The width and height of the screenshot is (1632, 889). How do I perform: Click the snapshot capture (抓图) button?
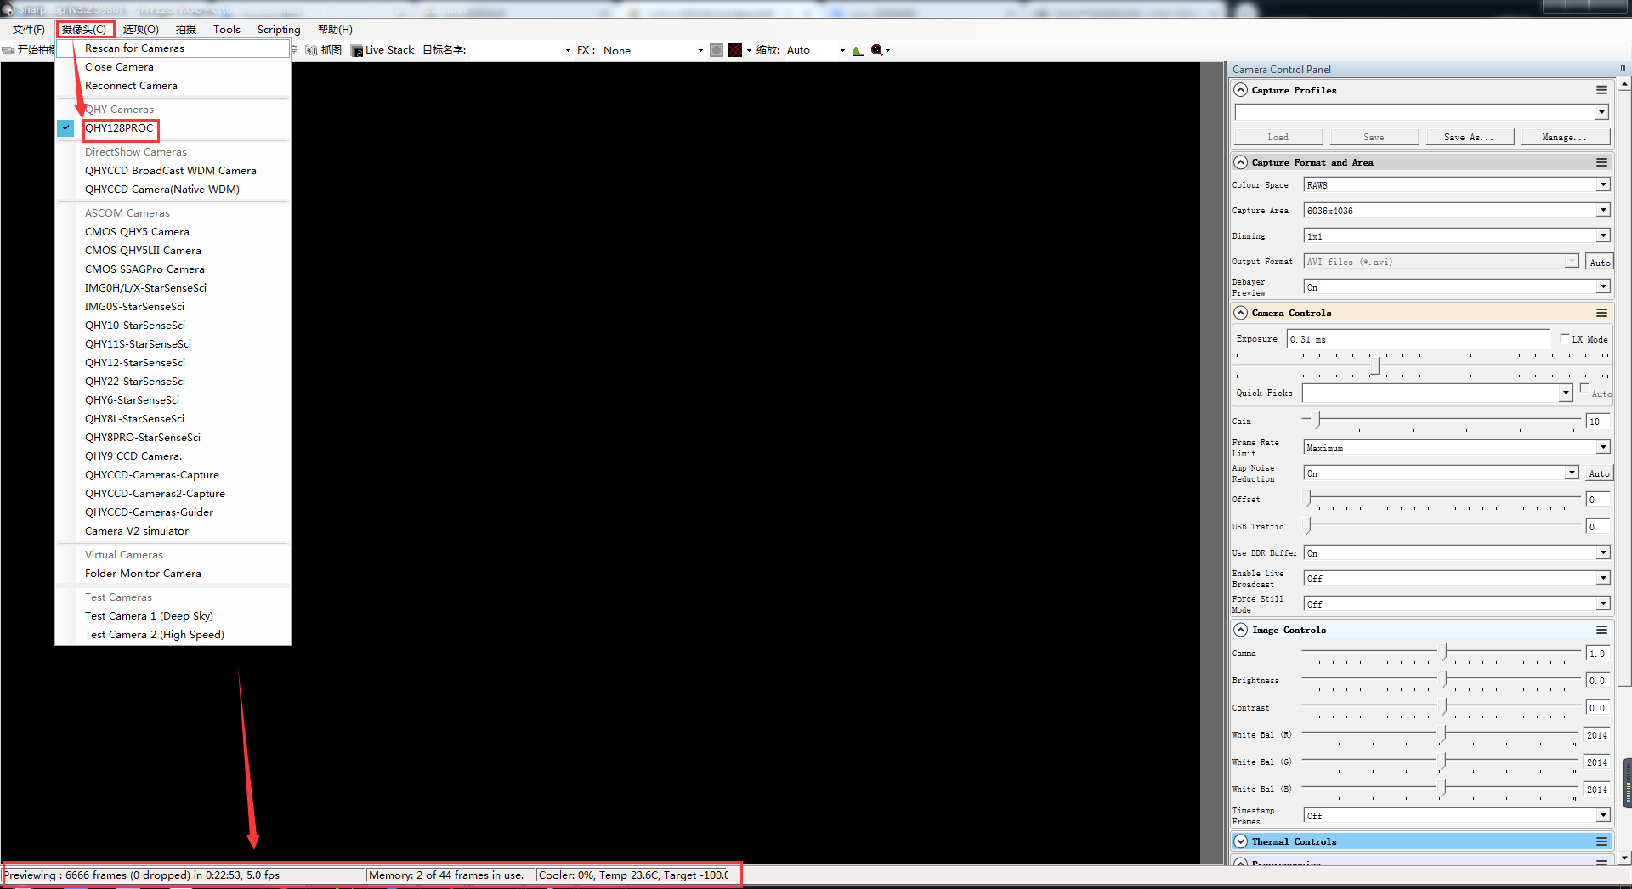pos(324,50)
